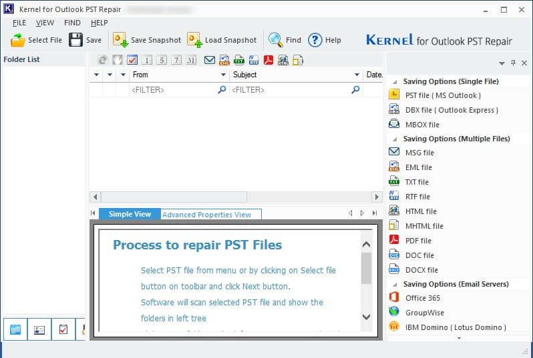Click the EML icon in mini toolbar
The height and width of the screenshot is (358, 533).
(x=224, y=61)
